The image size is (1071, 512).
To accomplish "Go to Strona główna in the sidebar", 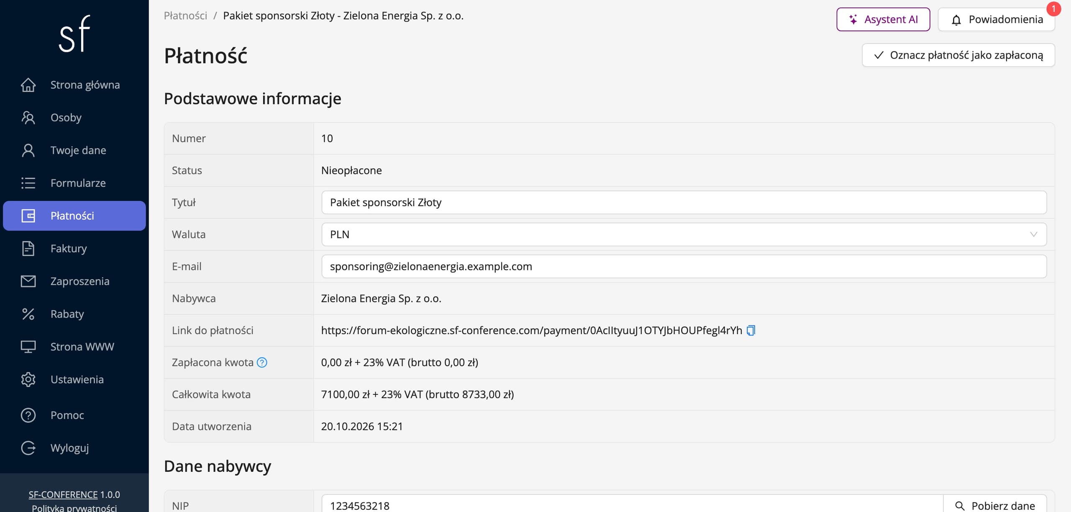I will [74, 85].
